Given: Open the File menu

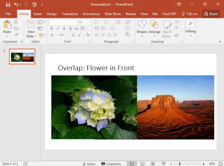Looking at the screenshot, I should click(x=8, y=14).
